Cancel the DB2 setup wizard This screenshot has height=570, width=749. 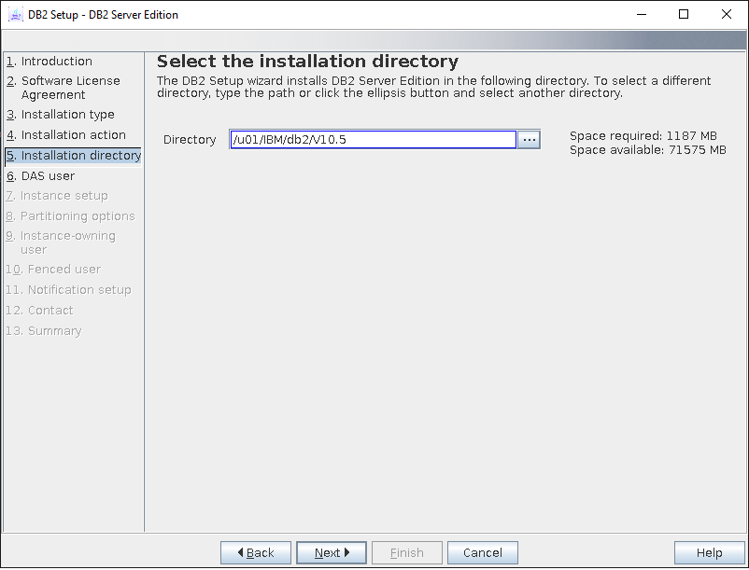click(x=482, y=553)
